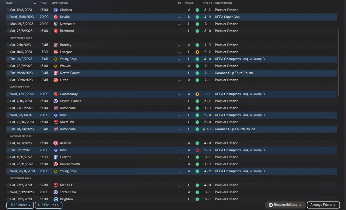Click the TV icon on Newcastle row
This screenshot has height=210, width=346.
point(179,24)
